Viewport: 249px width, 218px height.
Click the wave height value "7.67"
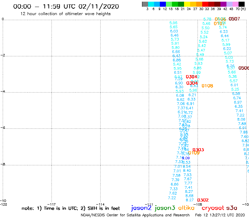(x=188, y=179)
